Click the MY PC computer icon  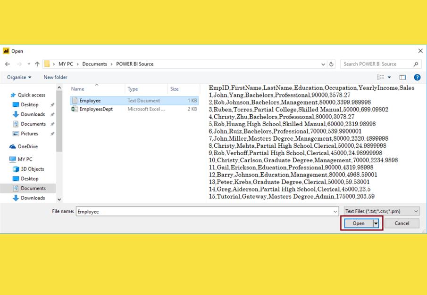coord(13,159)
